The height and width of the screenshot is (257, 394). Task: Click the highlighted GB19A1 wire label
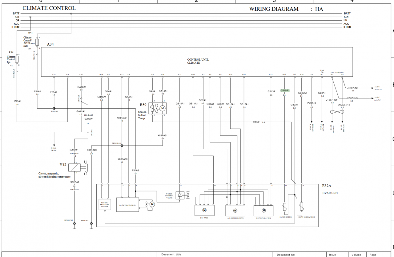(x=285, y=90)
